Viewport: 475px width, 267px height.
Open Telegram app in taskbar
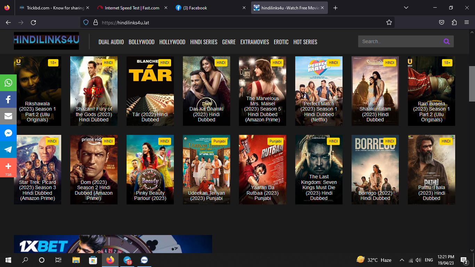(x=128, y=260)
